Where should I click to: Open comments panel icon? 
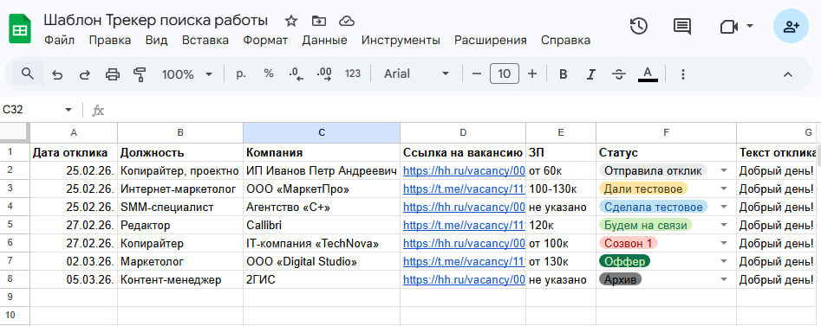tap(681, 26)
